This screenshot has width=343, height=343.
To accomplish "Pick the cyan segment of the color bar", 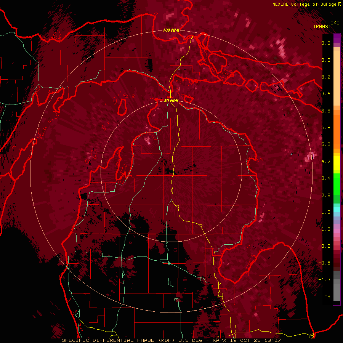I will click(x=337, y=210).
